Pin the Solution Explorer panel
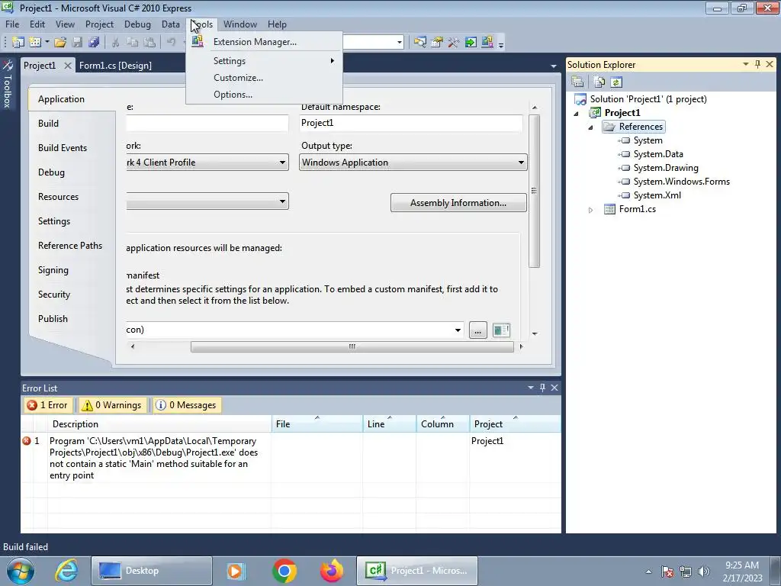Viewport: 781px width, 586px height. click(x=757, y=64)
